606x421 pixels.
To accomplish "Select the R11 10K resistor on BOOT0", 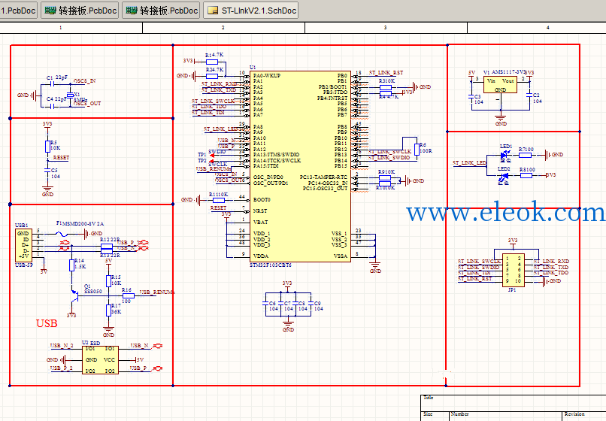I will (219, 200).
